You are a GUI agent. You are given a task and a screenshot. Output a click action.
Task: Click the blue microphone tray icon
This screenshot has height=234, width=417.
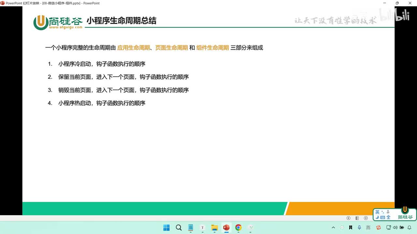coord(359,227)
